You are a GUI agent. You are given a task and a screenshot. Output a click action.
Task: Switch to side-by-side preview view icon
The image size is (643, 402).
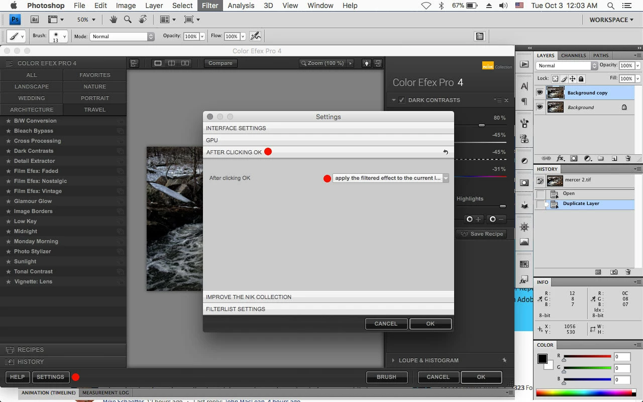tap(185, 63)
